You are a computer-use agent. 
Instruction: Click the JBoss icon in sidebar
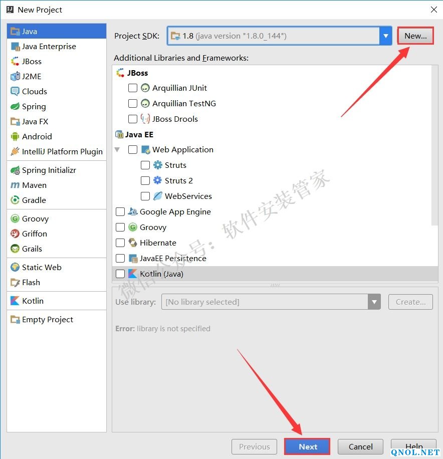pyautogui.click(x=15, y=61)
